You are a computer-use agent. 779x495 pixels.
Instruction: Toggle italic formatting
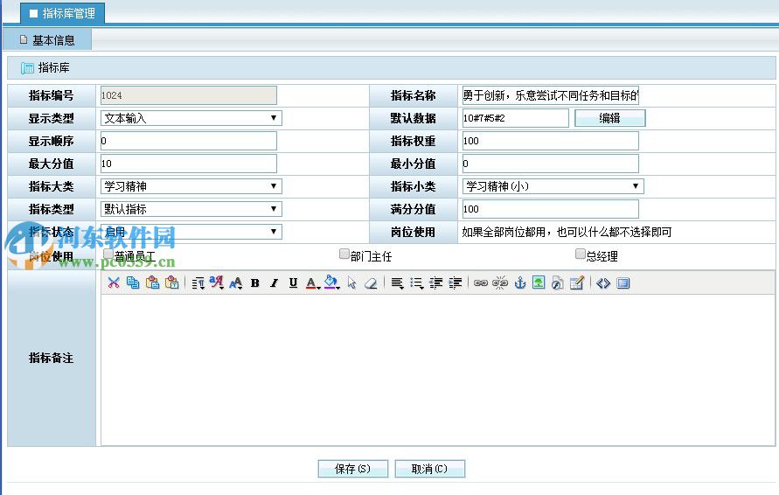click(x=274, y=282)
